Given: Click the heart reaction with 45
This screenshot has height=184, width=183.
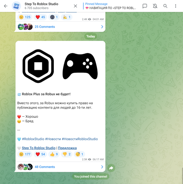Looking at the screenshot, I should [41, 17].
